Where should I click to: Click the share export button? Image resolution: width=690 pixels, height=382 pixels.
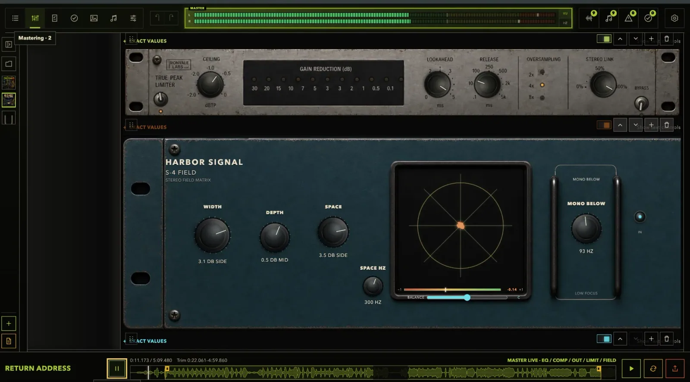tap(675, 369)
